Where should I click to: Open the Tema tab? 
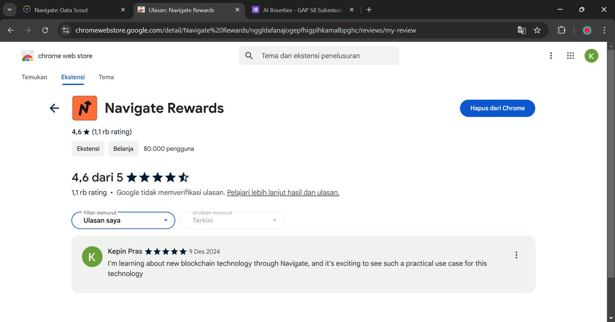(106, 77)
